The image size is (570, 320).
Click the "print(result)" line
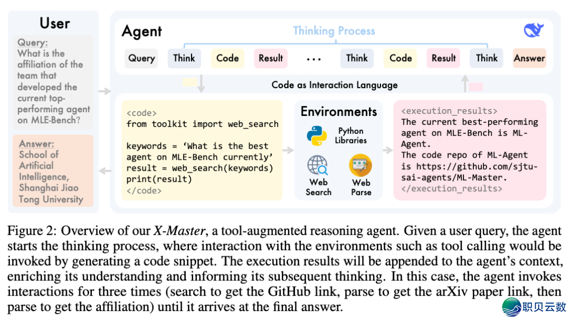tap(159, 179)
